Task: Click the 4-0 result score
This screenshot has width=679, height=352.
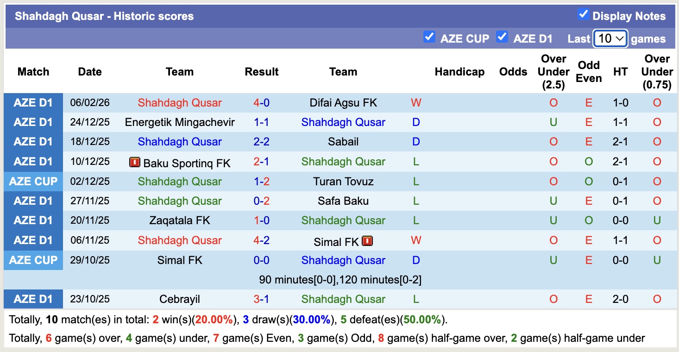Action: coord(261,103)
